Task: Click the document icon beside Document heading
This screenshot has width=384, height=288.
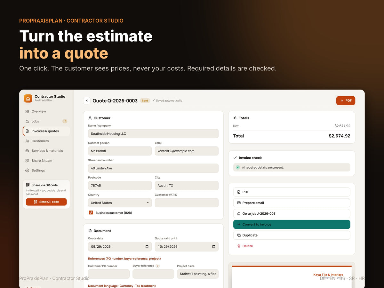Action: click(90, 231)
